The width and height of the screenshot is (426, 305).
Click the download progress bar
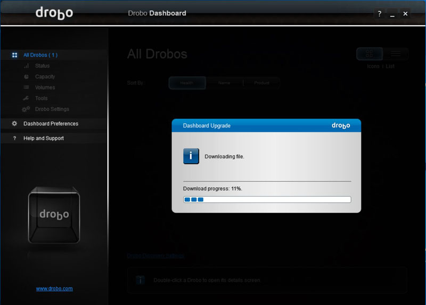click(x=267, y=199)
